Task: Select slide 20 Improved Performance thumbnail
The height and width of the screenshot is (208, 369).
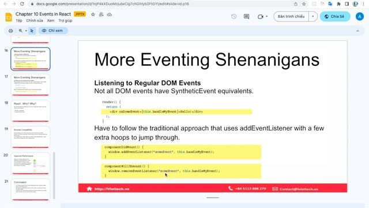Action: (31, 164)
